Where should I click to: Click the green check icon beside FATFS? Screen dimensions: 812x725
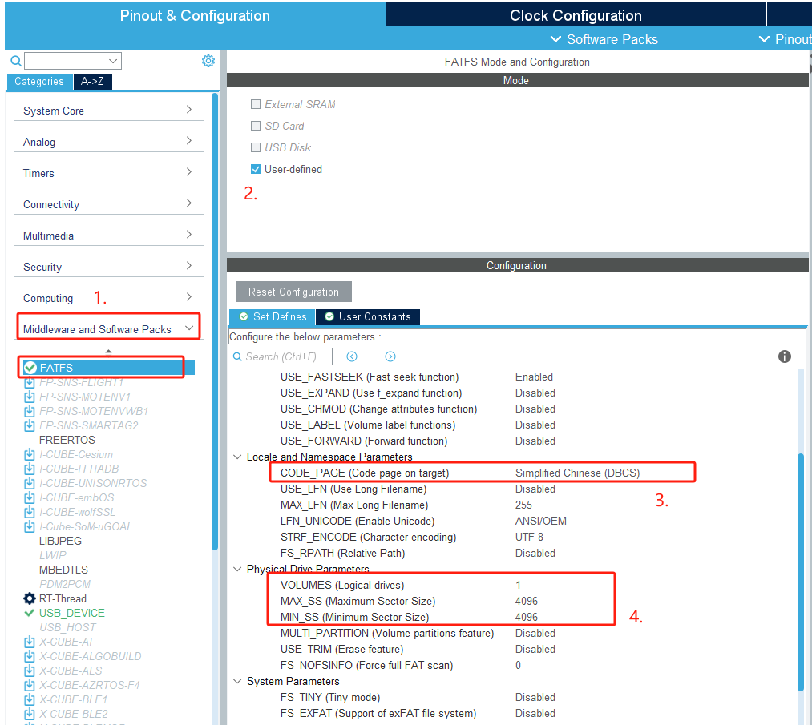tap(30, 368)
